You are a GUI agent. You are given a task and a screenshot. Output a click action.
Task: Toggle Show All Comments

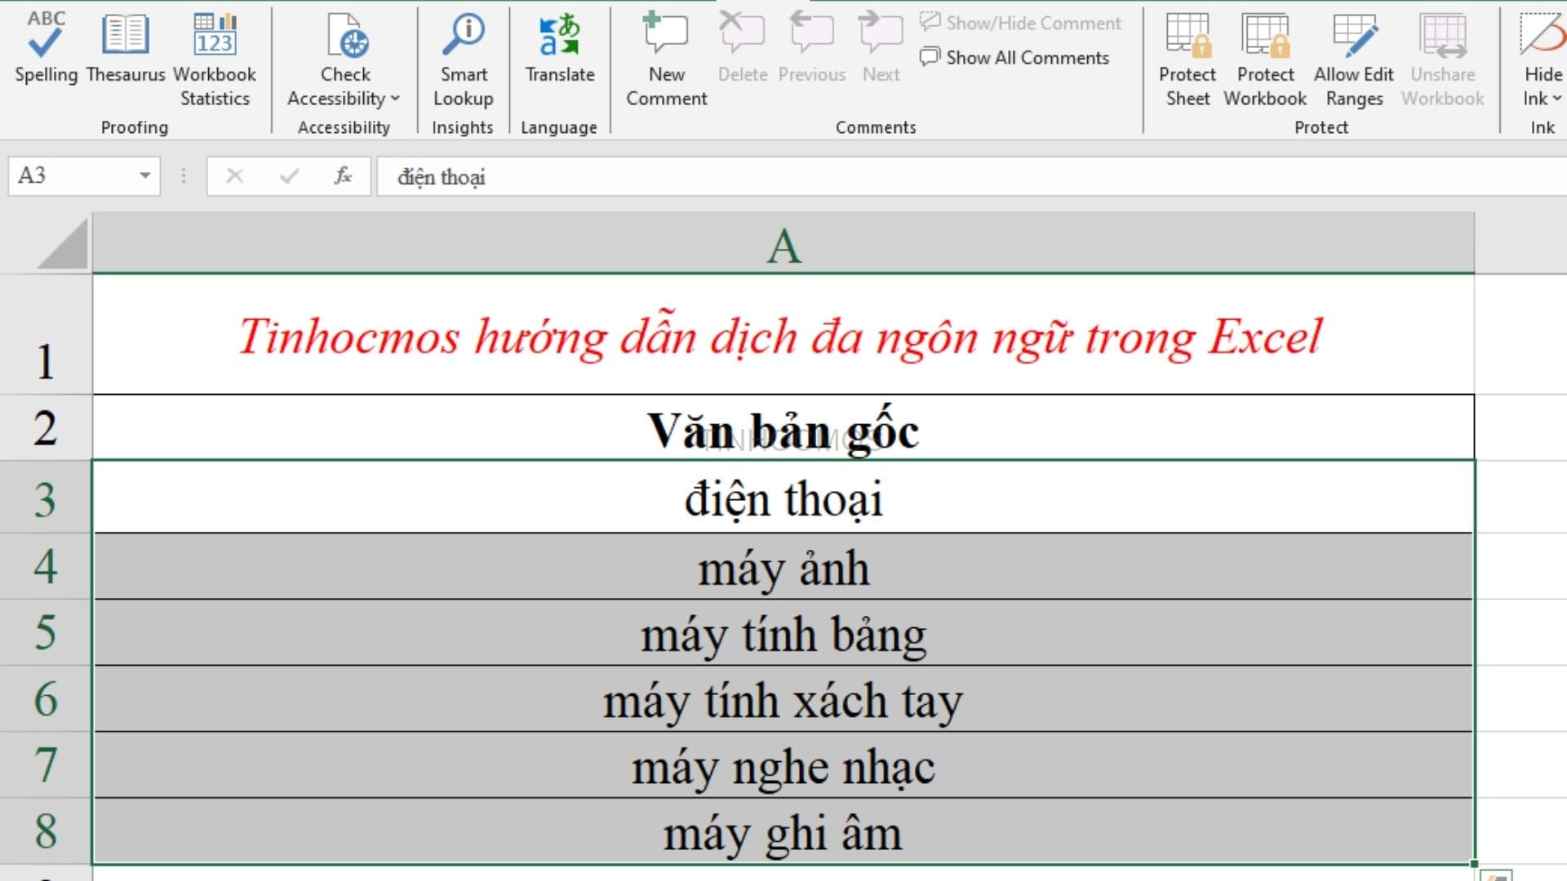(1014, 57)
